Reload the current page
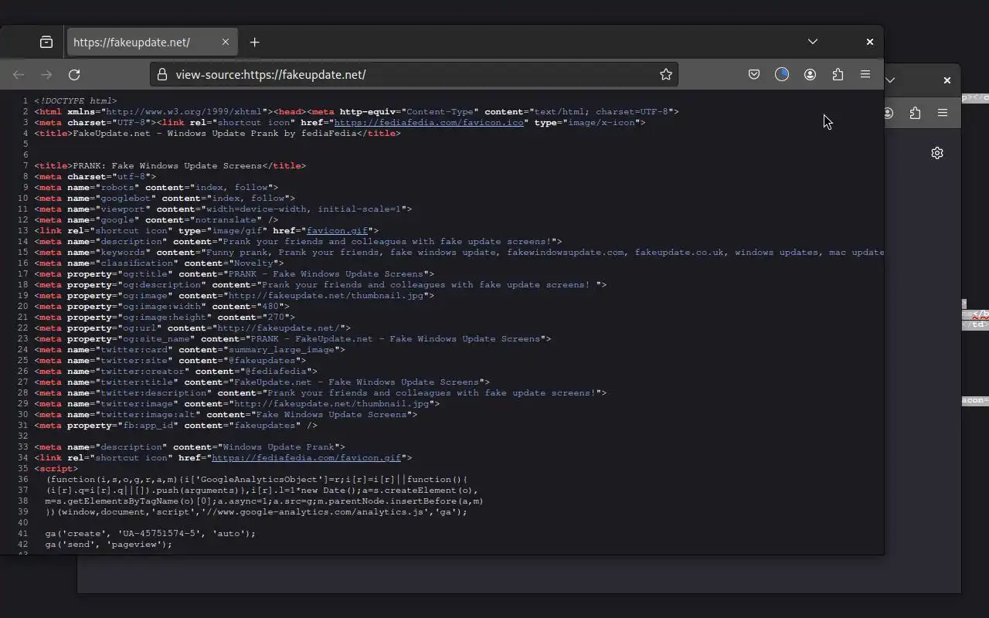Viewport: 989px width, 618px height. pyautogui.click(x=74, y=74)
